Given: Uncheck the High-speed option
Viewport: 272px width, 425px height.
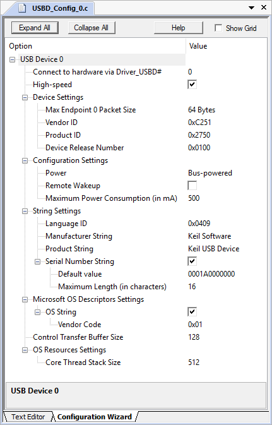Looking at the screenshot, I should 192,85.
